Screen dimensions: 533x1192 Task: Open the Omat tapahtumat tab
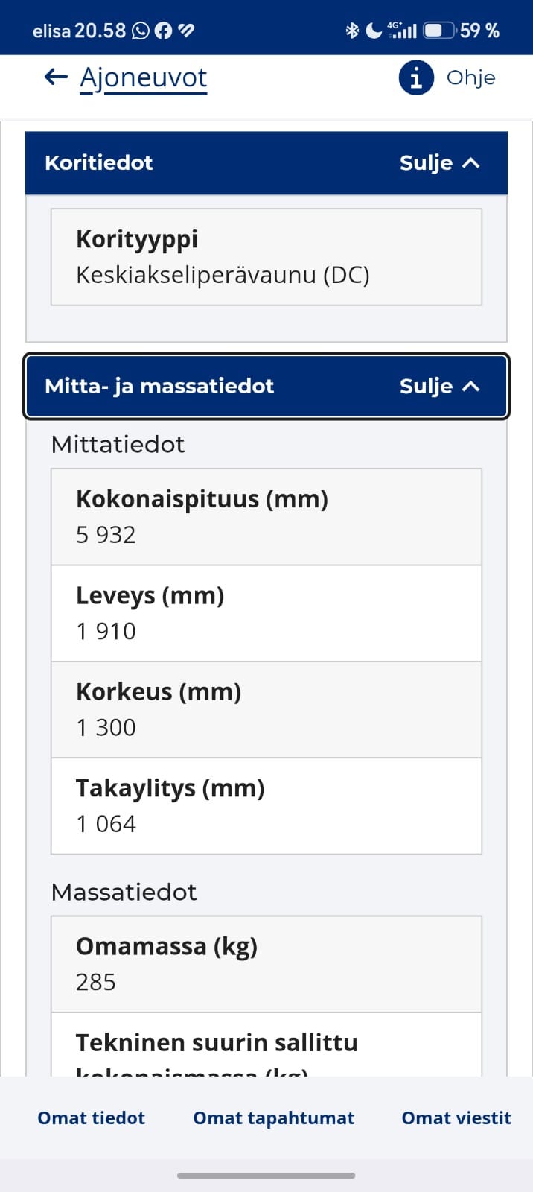274,1118
